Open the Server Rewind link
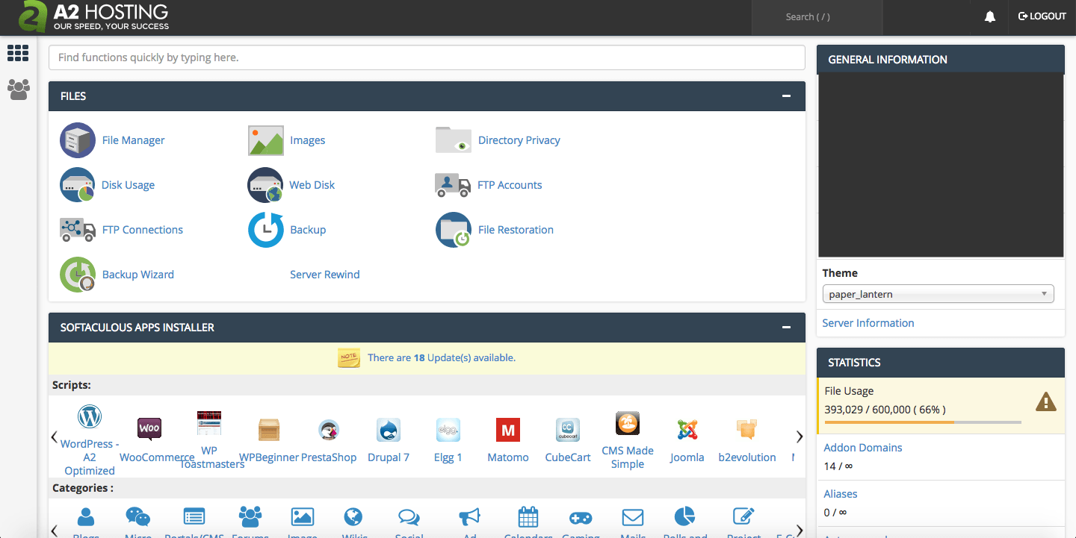 [x=325, y=275]
